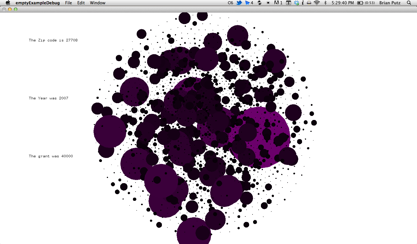
Task: Click the blue arrow icon showing 4
Action: pyautogui.click(x=249, y=3)
